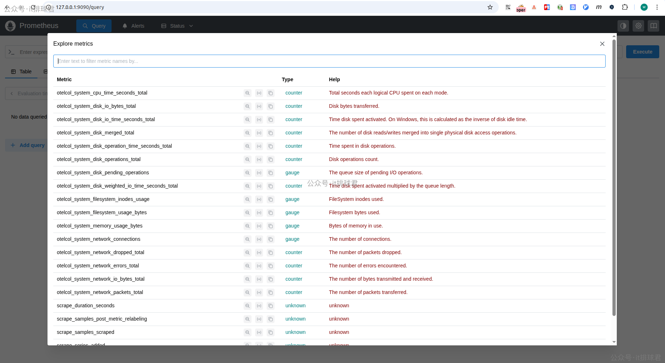Click 'Disk operations count.' help text

(x=354, y=159)
